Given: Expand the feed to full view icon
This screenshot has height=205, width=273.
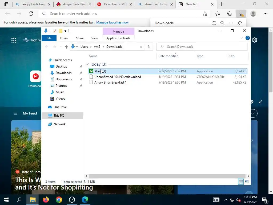Looking at the screenshot, I should pos(261,102).
